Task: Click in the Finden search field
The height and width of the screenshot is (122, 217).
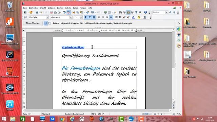Action: click(x=159, y=13)
